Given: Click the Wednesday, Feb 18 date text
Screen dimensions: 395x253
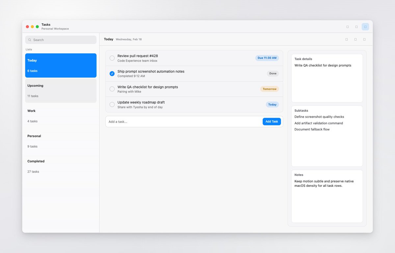Looking at the screenshot, I should click(129, 40).
